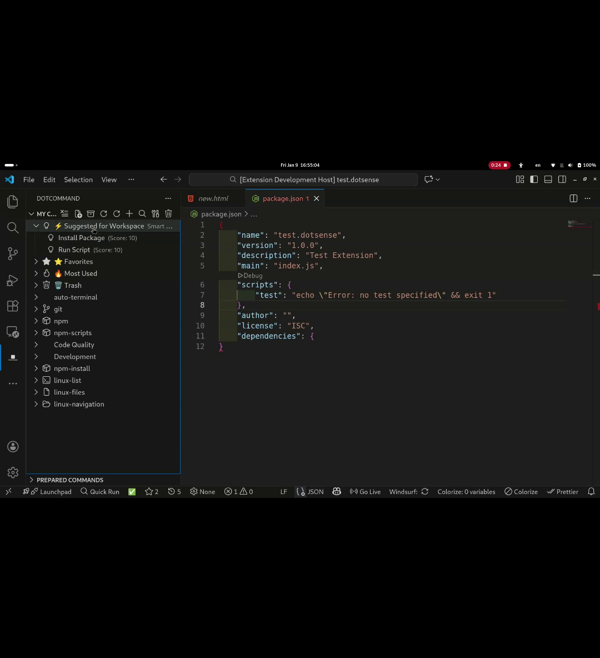Click the Prettier status bar icon
The height and width of the screenshot is (658, 600).
tap(563, 491)
